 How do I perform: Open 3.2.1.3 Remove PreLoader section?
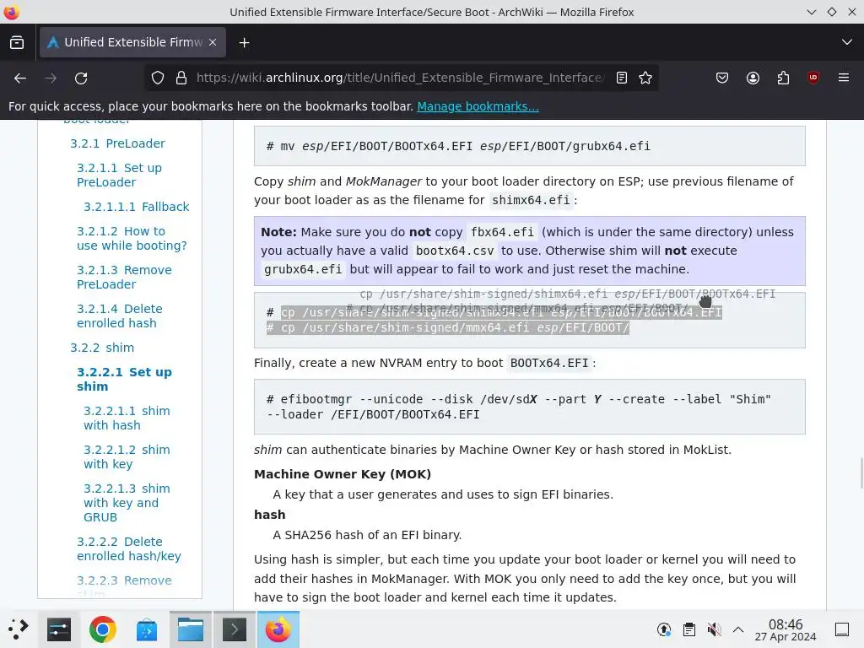coord(124,277)
